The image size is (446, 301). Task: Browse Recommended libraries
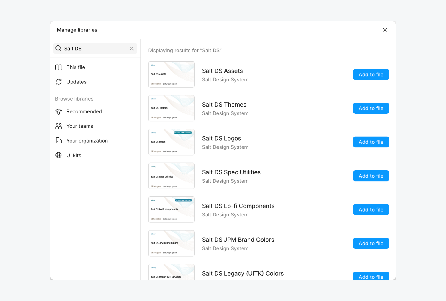pos(84,111)
